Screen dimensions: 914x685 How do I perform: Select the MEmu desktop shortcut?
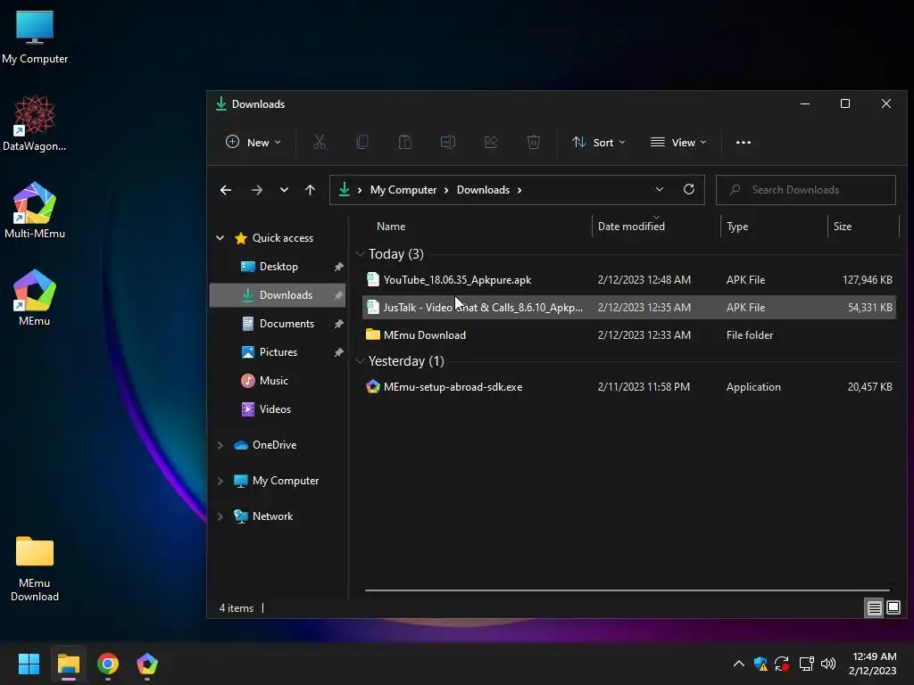tap(35, 297)
